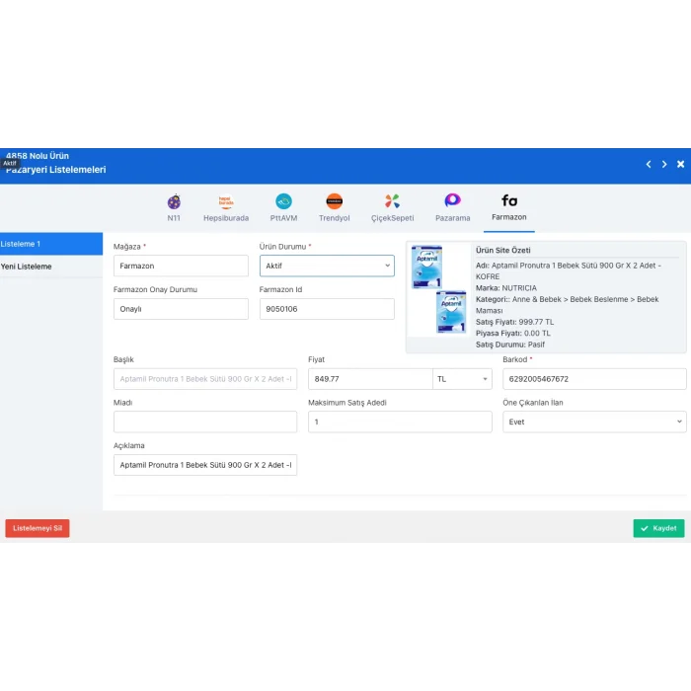The width and height of the screenshot is (691, 691).
Task: Select the Listeleme 1 tab
Action: [x=51, y=244]
